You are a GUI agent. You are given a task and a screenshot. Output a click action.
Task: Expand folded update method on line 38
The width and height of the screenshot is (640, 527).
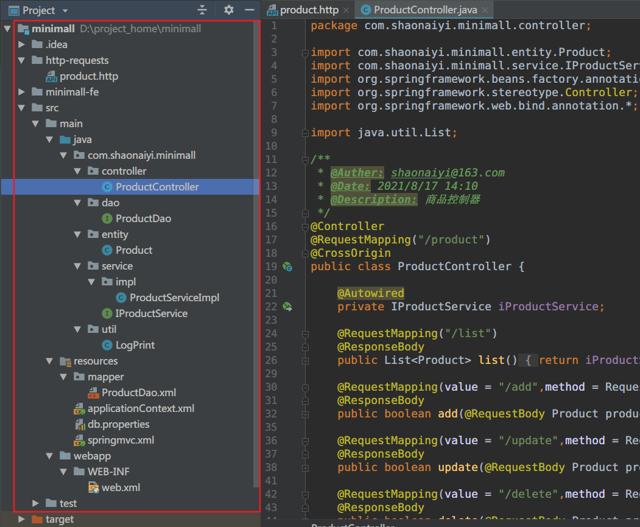pos(305,468)
